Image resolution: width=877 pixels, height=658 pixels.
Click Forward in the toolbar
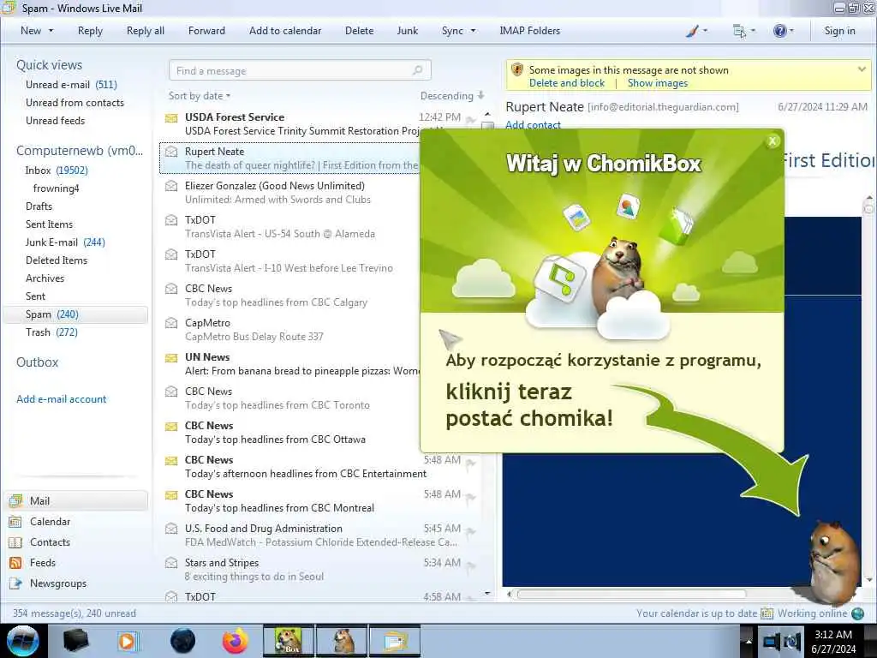click(206, 31)
